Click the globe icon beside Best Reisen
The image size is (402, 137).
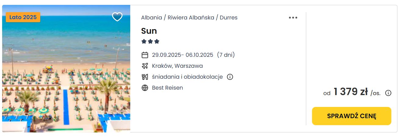pyautogui.click(x=145, y=88)
